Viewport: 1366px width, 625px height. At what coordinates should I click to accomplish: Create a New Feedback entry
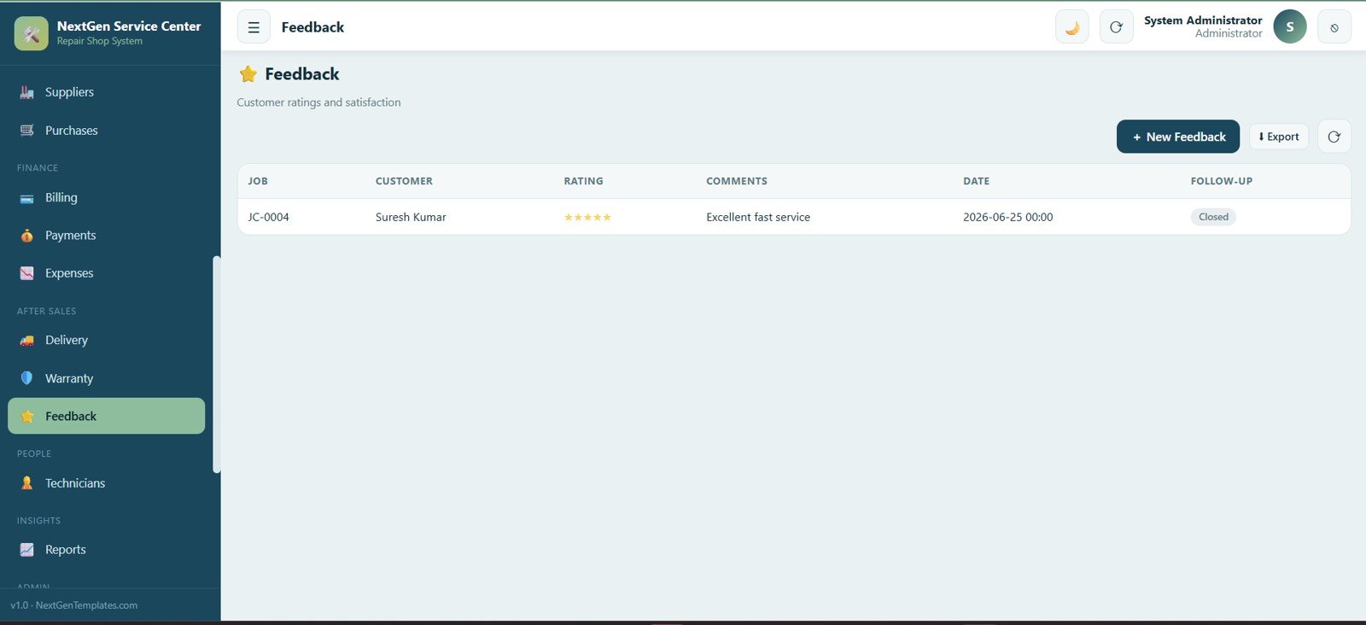[x=1178, y=137]
